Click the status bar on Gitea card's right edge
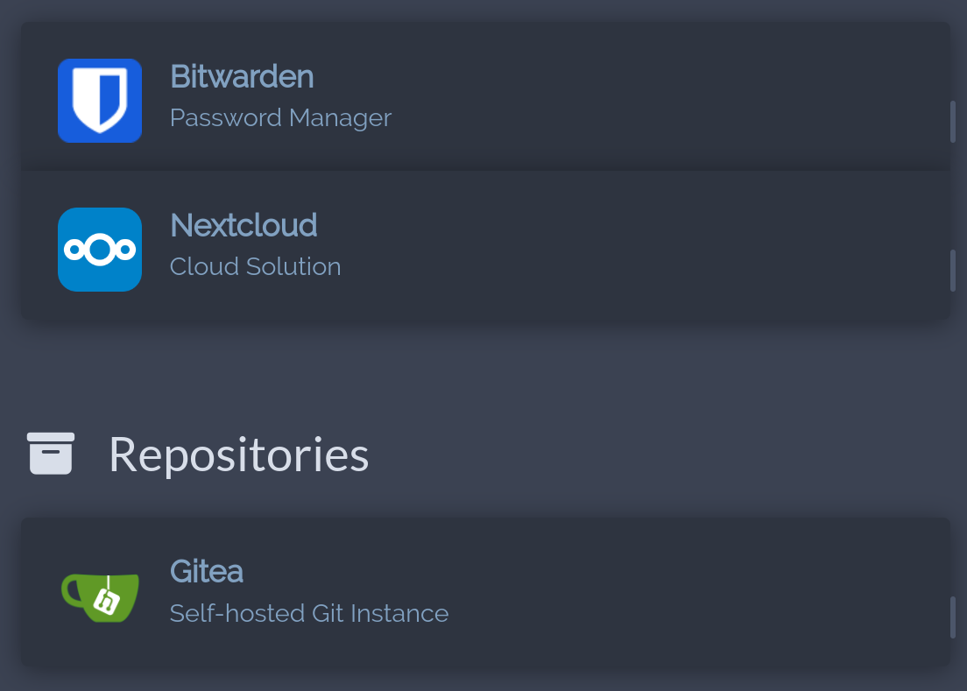967x691 pixels. [x=952, y=617]
